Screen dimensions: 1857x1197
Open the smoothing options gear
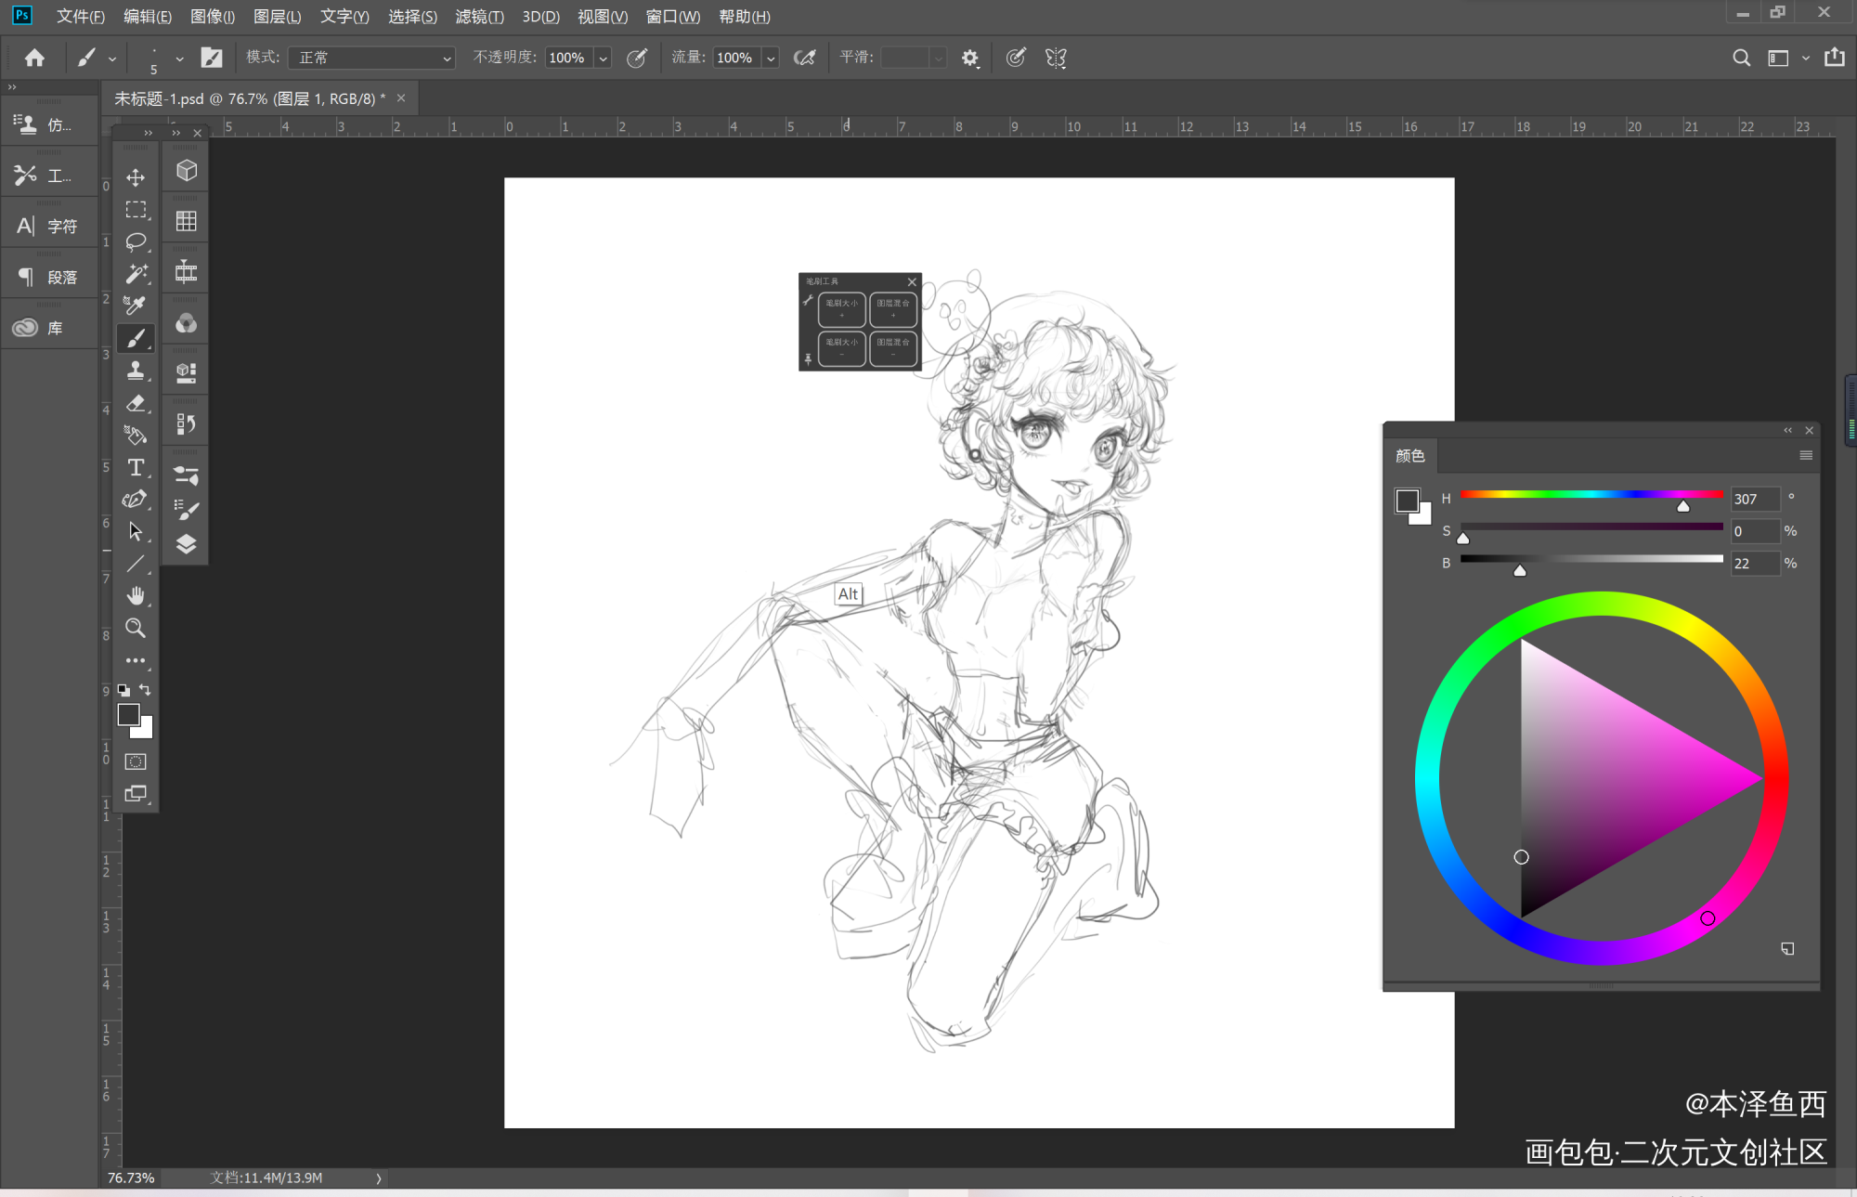point(970,58)
